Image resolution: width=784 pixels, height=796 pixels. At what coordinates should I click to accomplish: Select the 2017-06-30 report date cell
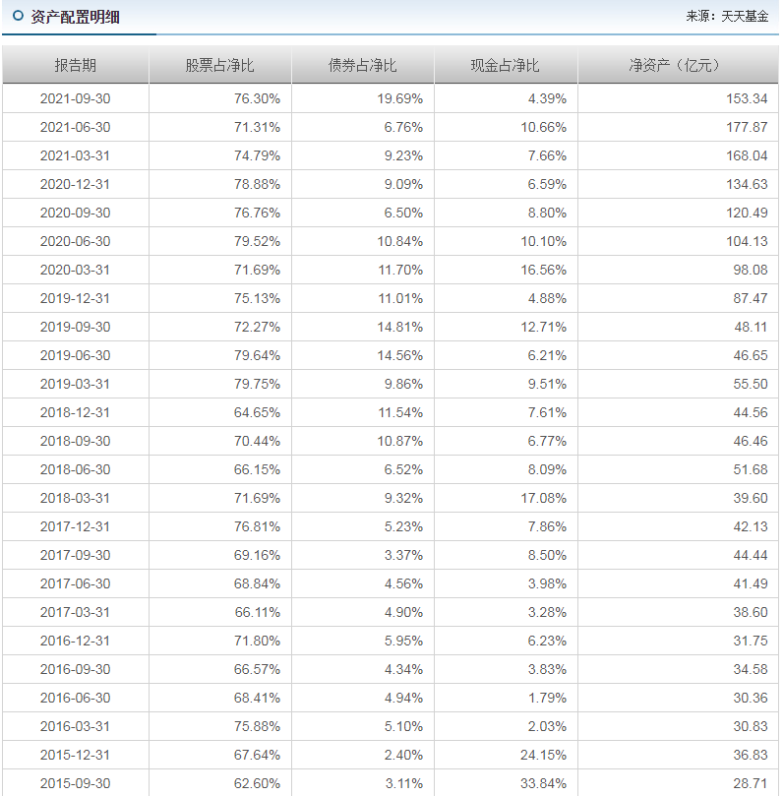coord(75,583)
